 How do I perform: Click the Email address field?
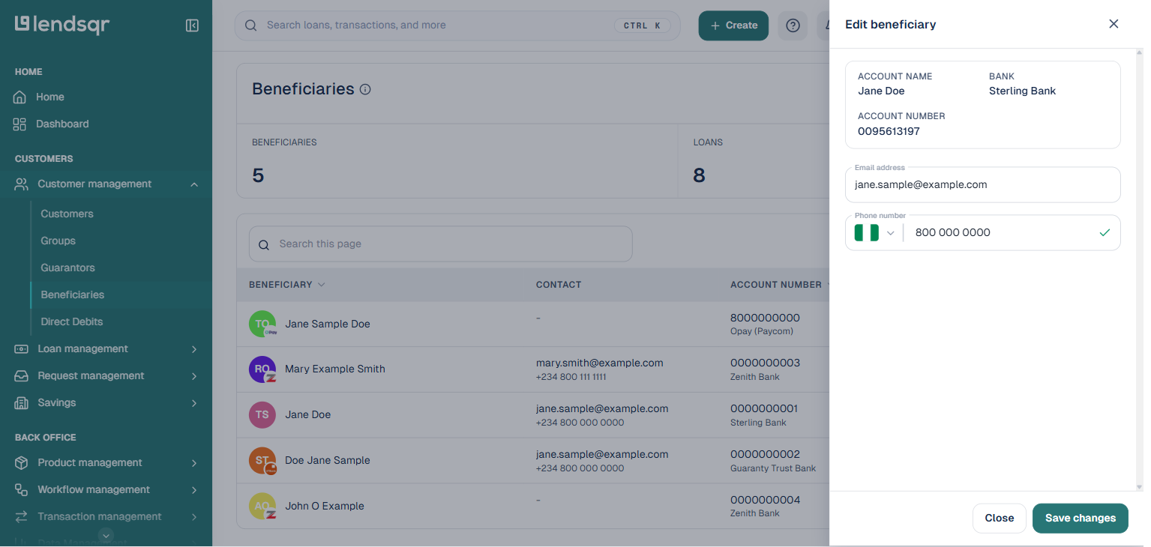(x=983, y=184)
